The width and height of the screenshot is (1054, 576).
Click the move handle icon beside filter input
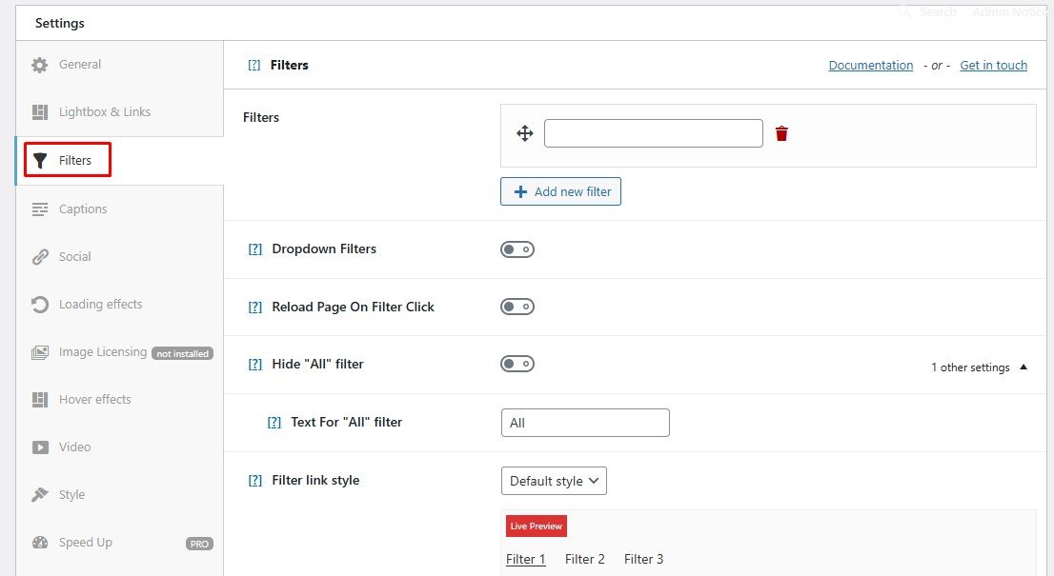[524, 133]
